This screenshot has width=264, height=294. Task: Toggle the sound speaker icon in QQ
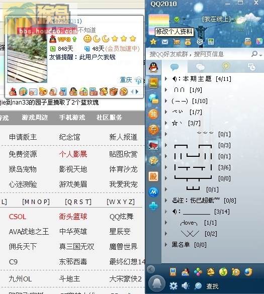coord(186,286)
